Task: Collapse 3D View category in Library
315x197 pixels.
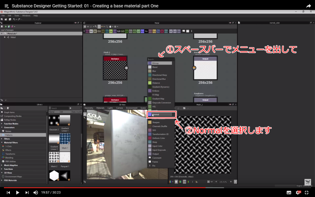Action: tap(2, 173)
